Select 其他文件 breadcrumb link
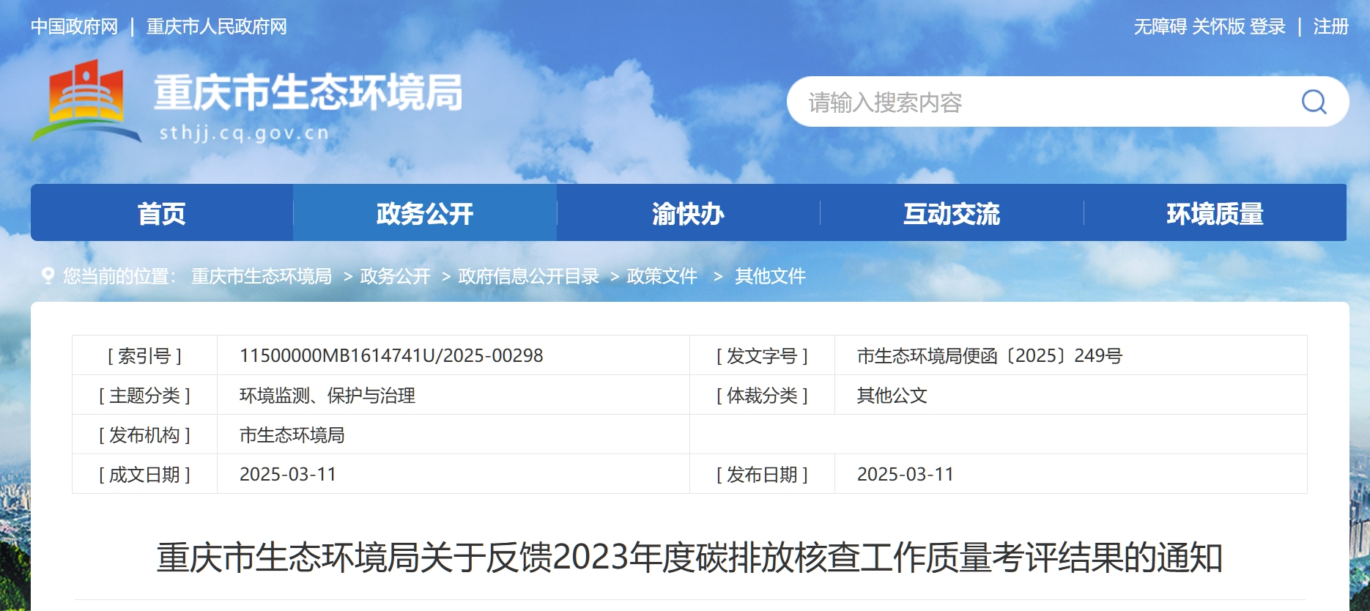The height and width of the screenshot is (611, 1370). point(770,276)
